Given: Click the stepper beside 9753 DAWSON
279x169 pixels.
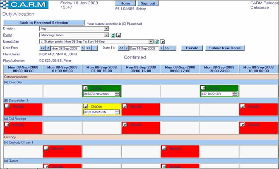Looking at the screenshot, I should [x=117, y=112].
